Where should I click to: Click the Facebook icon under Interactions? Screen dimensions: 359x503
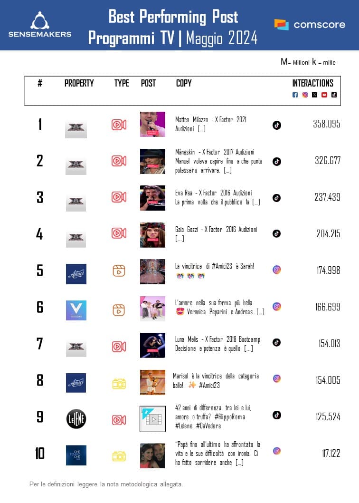[295, 95]
